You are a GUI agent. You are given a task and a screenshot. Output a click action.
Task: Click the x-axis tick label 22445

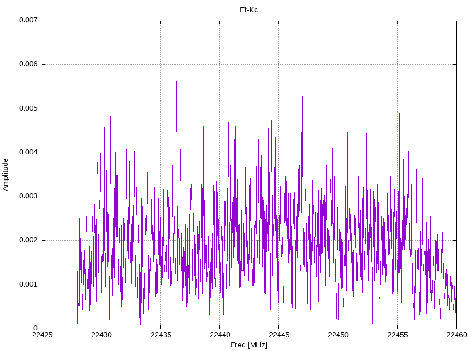tap(279, 335)
